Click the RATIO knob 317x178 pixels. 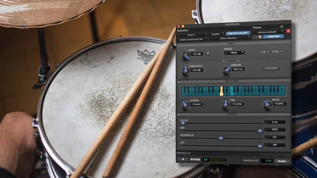267,104
